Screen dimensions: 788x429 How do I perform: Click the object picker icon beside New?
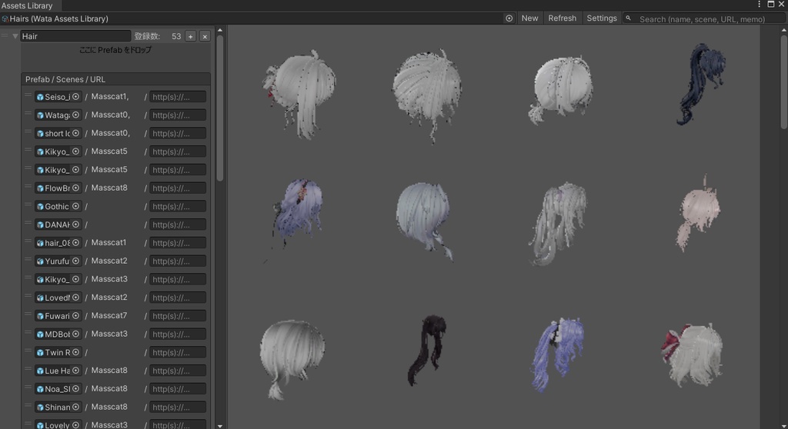coord(509,18)
